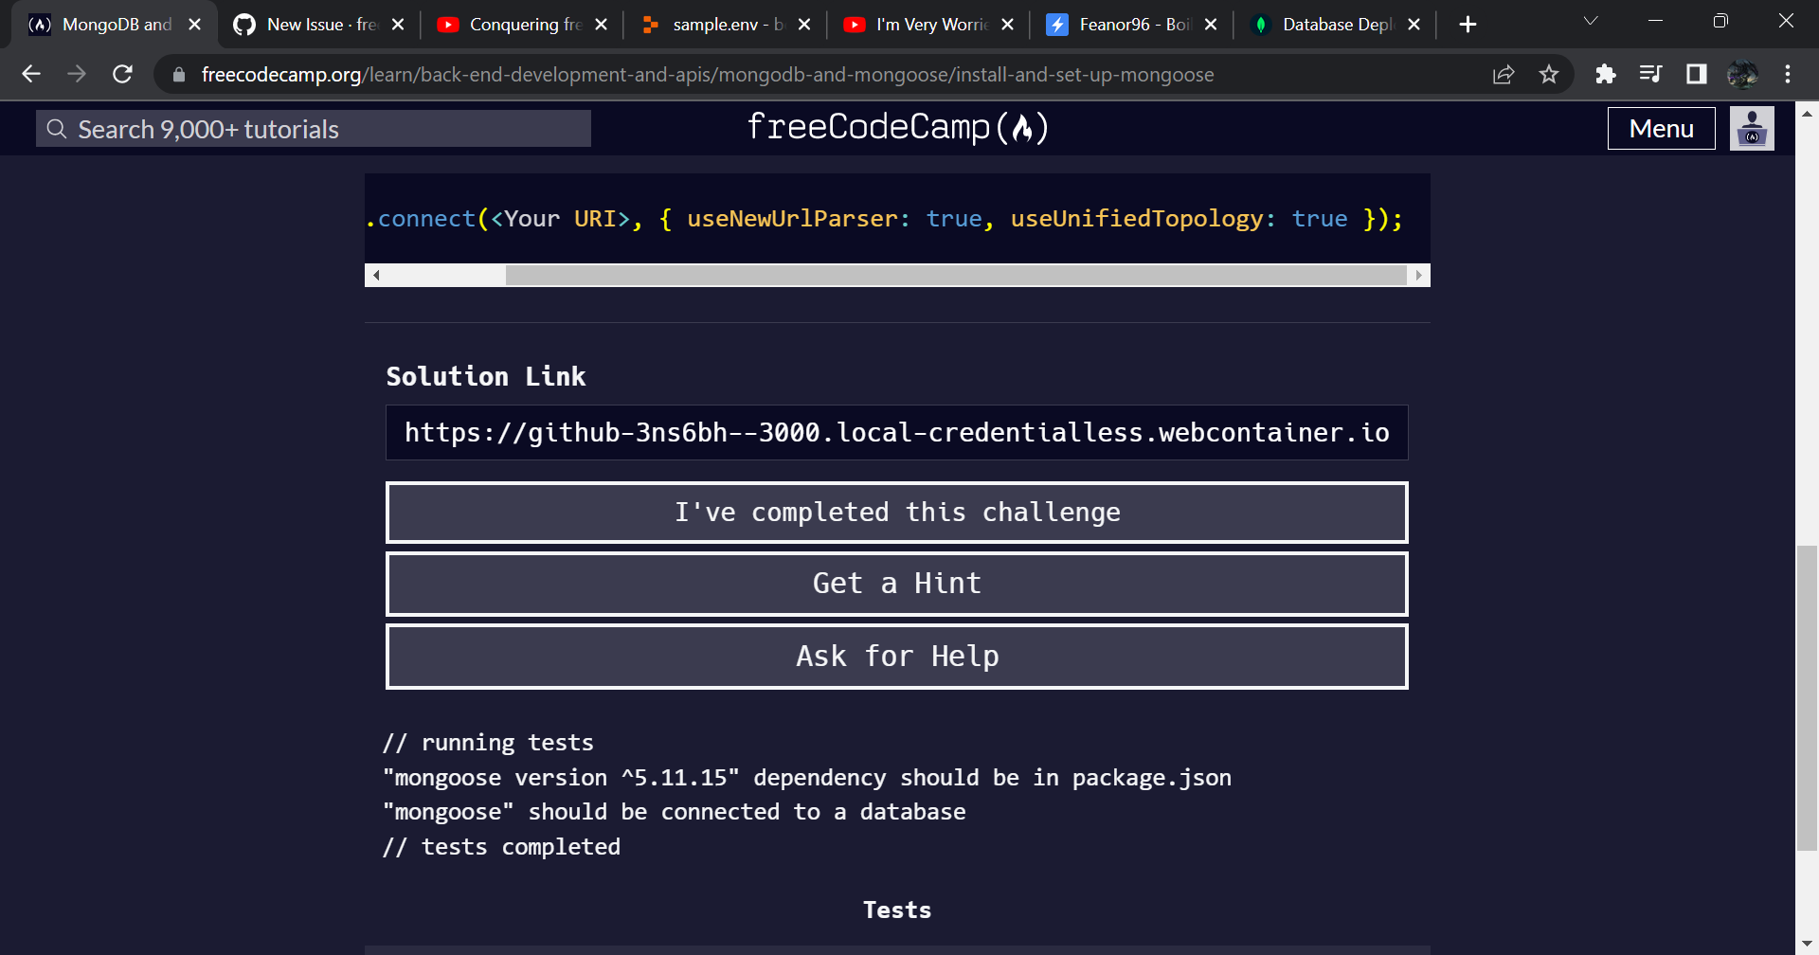Open the side panel icon
Screen dimensions: 1819x955
1696,74
